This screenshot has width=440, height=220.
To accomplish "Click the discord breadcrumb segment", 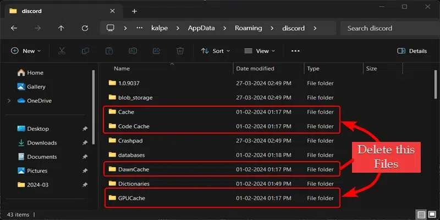I will point(293,28).
